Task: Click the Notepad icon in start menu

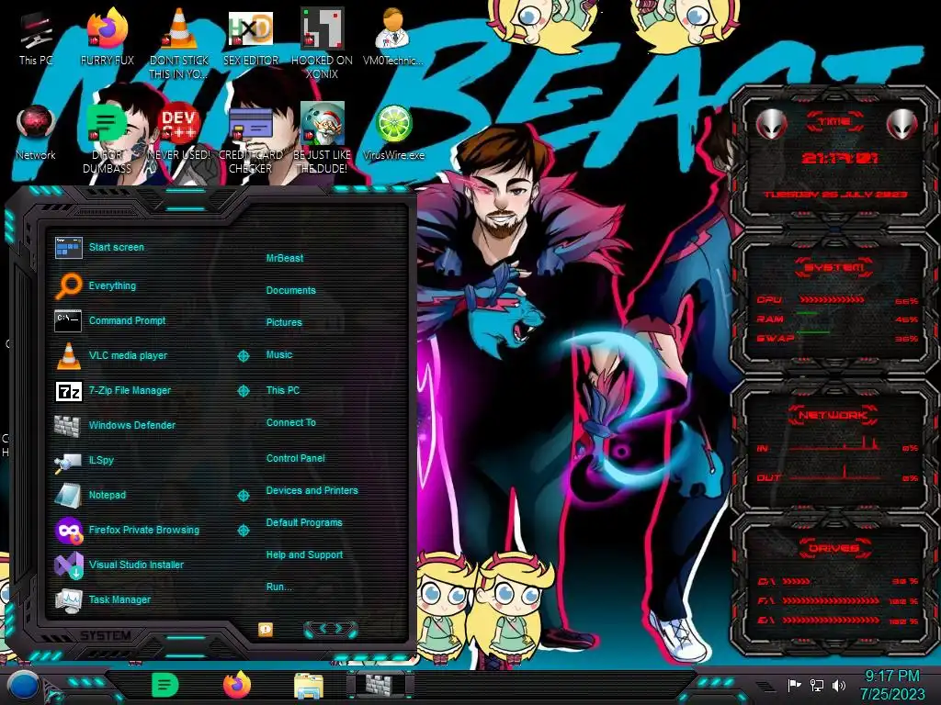Action: [x=68, y=495]
